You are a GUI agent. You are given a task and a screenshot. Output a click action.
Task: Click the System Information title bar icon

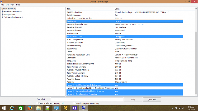point(1,2)
